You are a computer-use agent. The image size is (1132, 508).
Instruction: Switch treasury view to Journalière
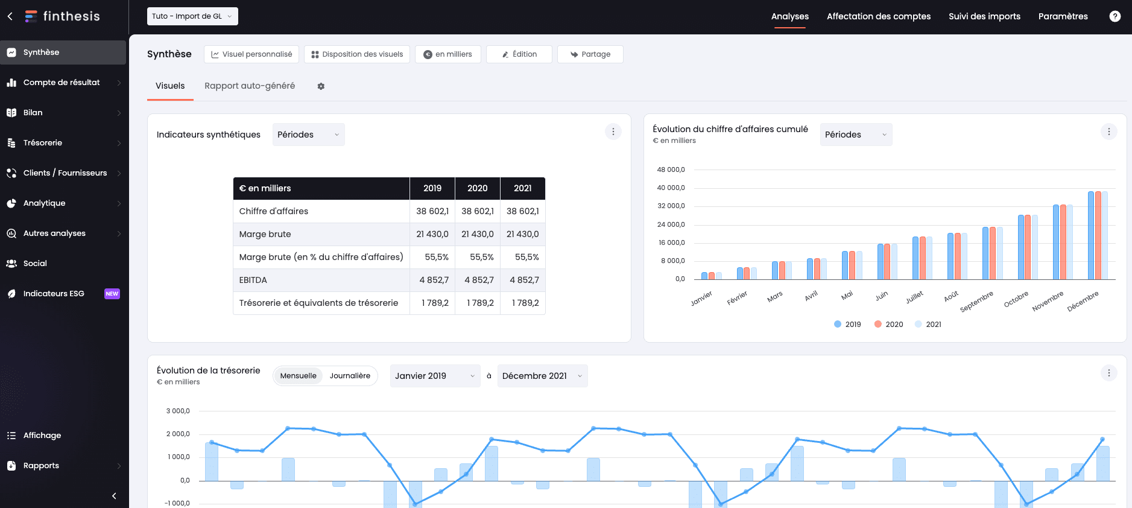(x=350, y=376)
